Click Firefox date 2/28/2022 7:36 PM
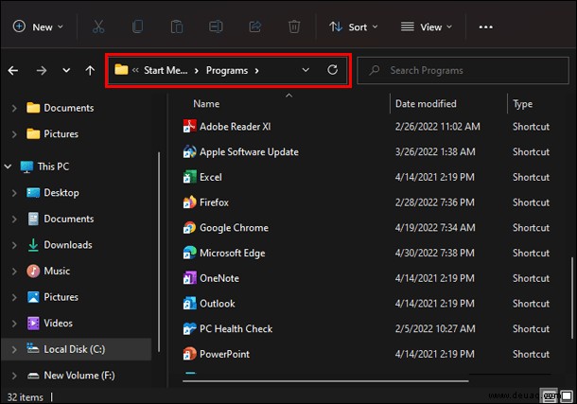The height and width of the screenshot is (404, 577). 434,202
